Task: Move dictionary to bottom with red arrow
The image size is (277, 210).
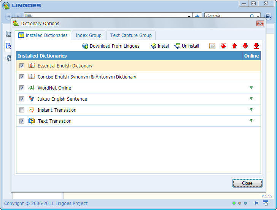Action: (x=256, y=46)
